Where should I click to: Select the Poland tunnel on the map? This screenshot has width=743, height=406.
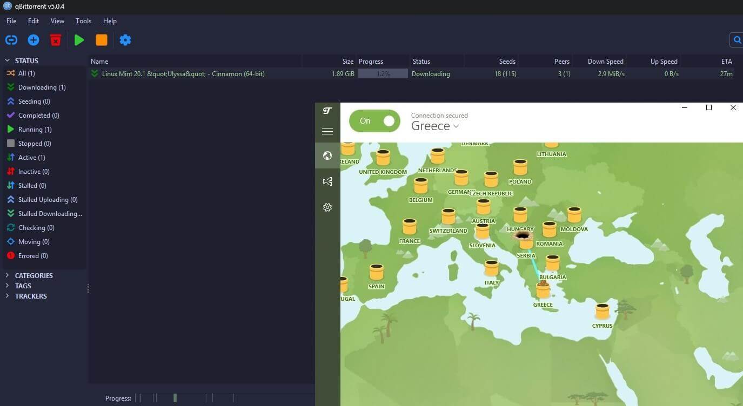[520, 167]
